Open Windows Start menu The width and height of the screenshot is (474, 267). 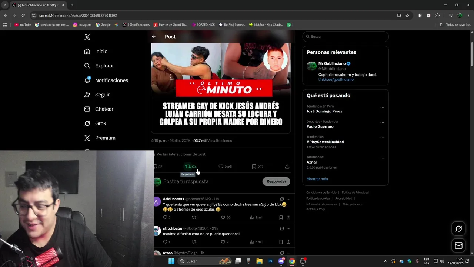click(x=171, y=261)
